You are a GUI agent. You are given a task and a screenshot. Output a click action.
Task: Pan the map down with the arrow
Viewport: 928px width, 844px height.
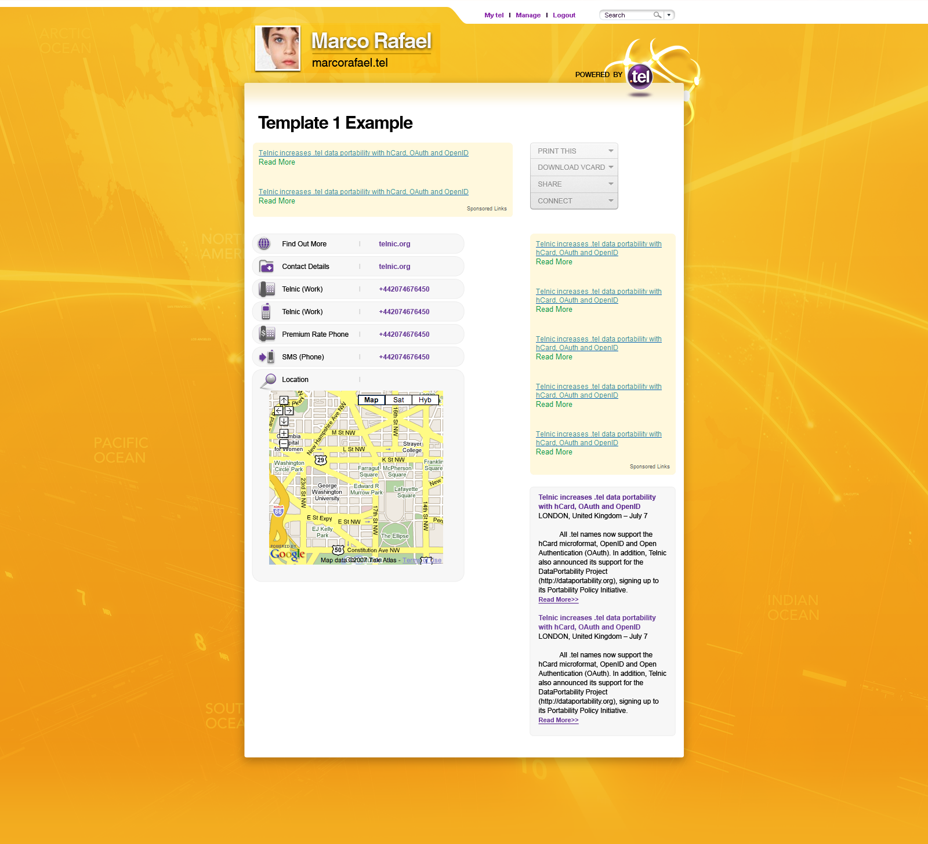(284, 421)
